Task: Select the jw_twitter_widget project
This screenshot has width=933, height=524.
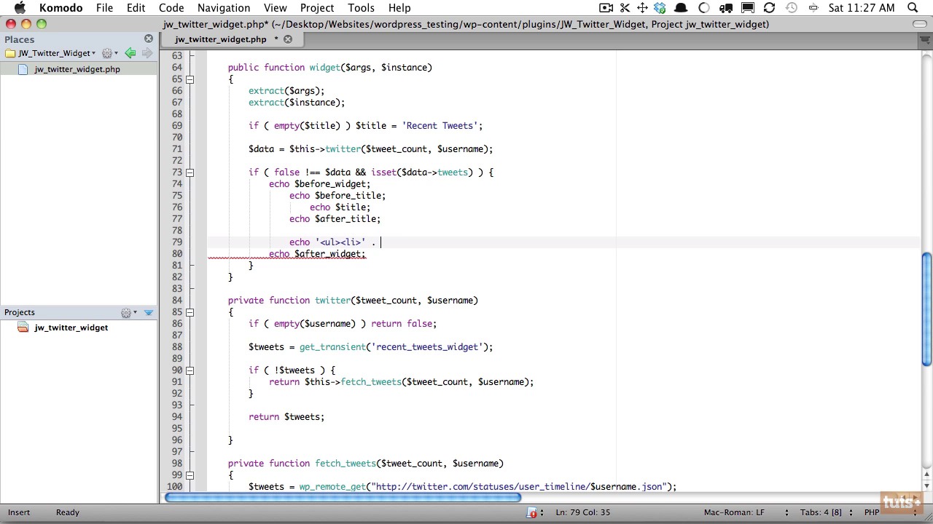Action: point(71,327)
